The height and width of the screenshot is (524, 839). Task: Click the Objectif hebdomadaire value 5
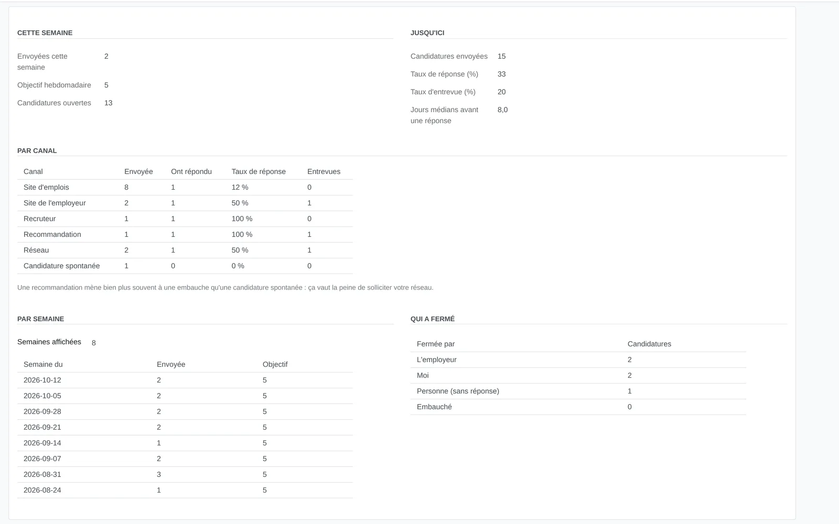[x=106, y=85]
